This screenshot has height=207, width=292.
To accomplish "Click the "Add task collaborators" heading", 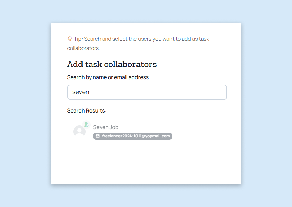I will click(112, 64).
